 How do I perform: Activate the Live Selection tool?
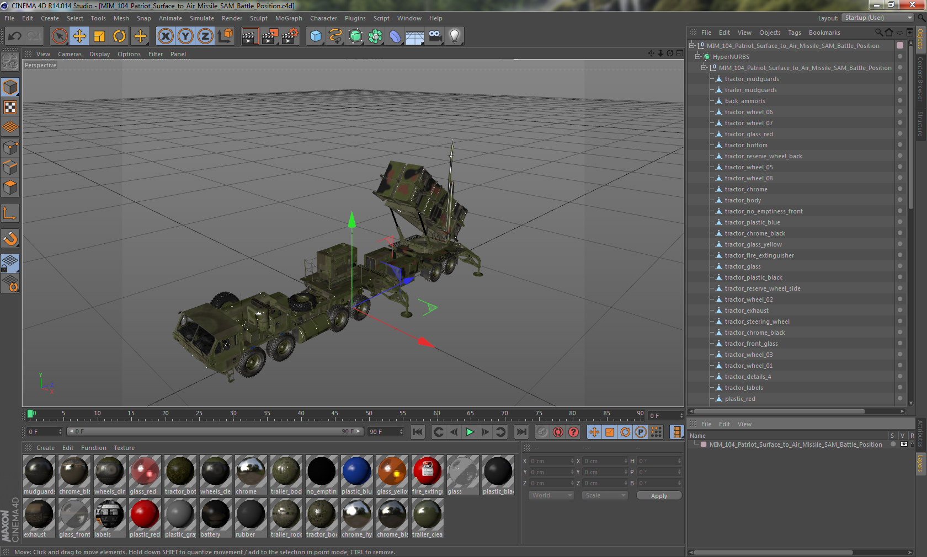59,36
